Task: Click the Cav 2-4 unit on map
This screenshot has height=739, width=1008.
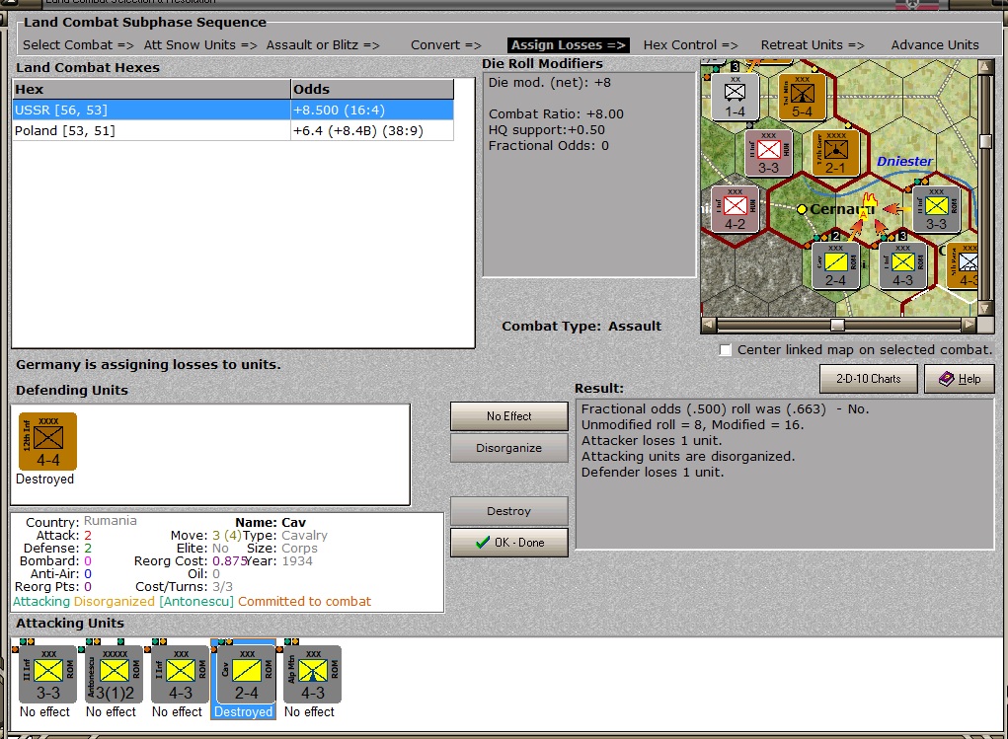Action: tap(835, 264)
